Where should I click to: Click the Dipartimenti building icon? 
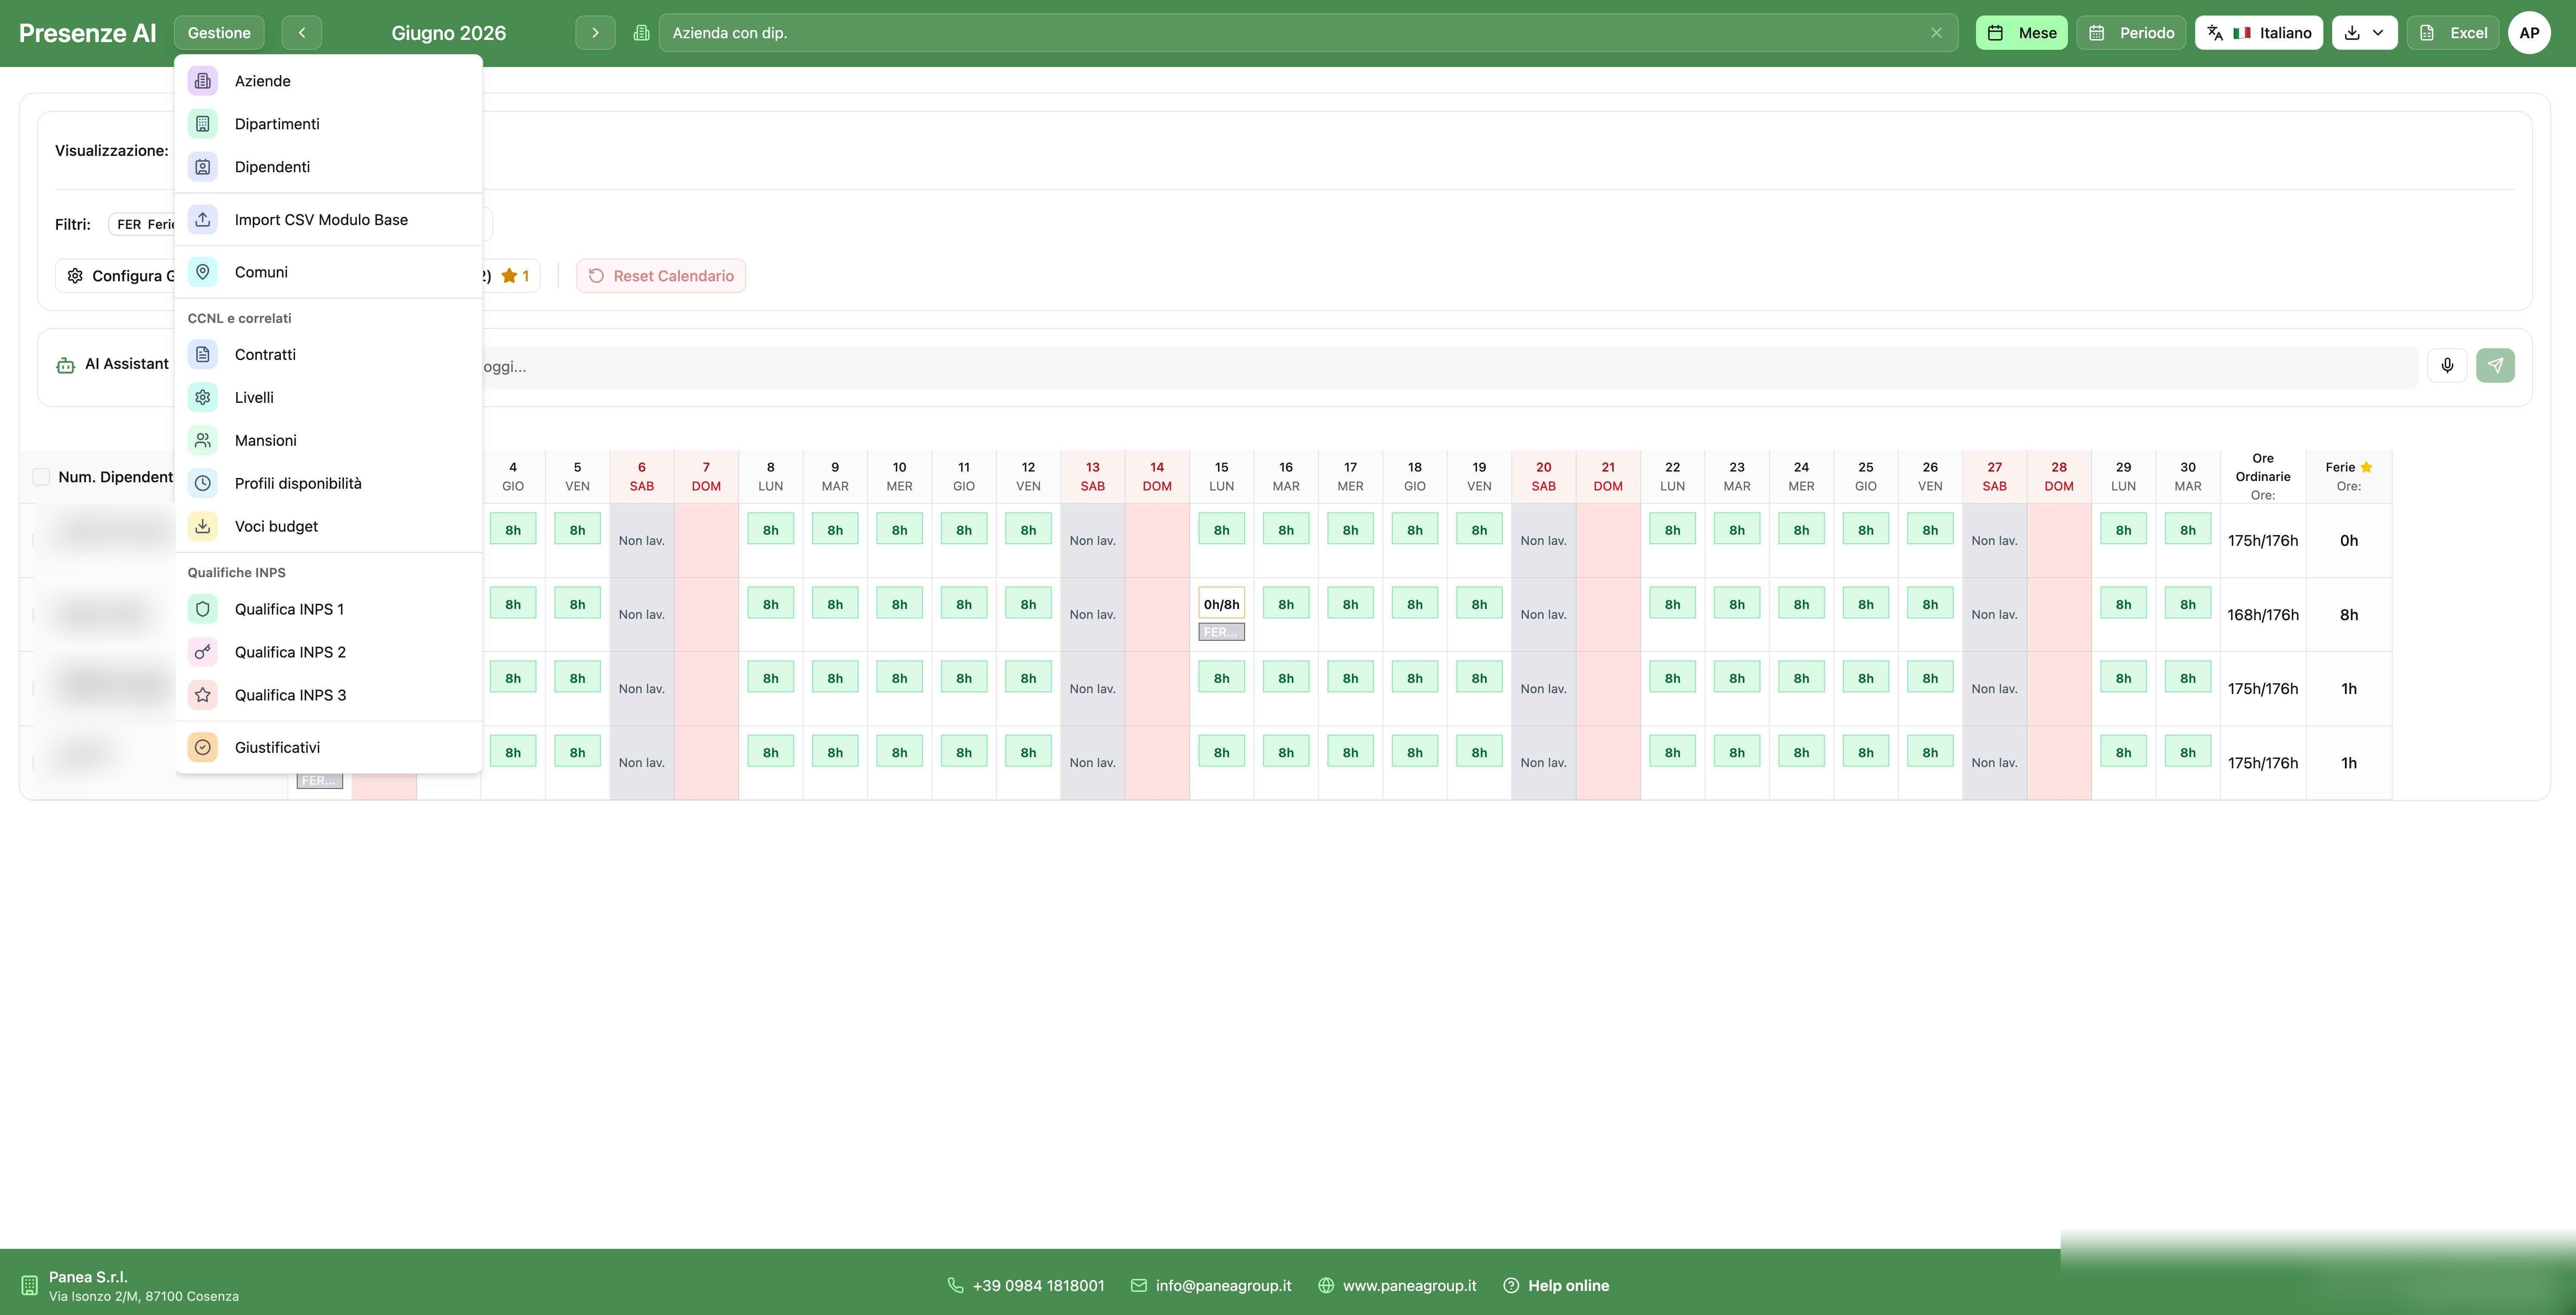[203, 124]
